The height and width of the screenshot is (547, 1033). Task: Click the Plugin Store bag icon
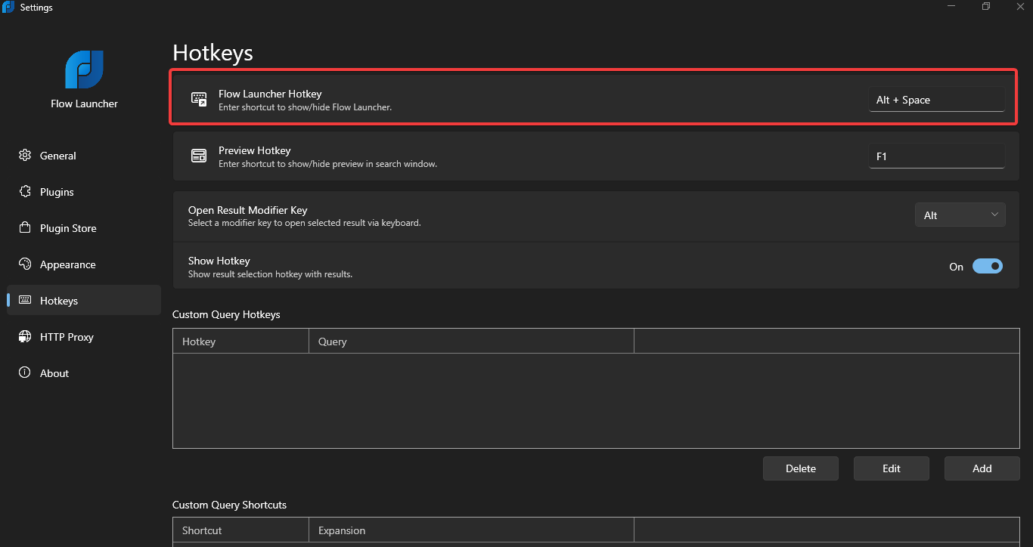click(x=25, y=228)
